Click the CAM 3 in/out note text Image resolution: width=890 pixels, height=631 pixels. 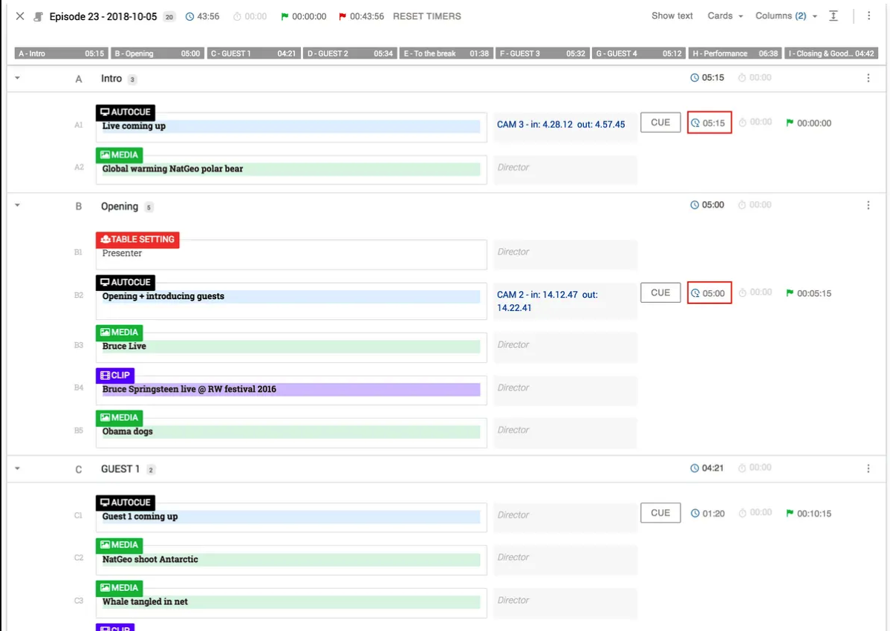561,124
